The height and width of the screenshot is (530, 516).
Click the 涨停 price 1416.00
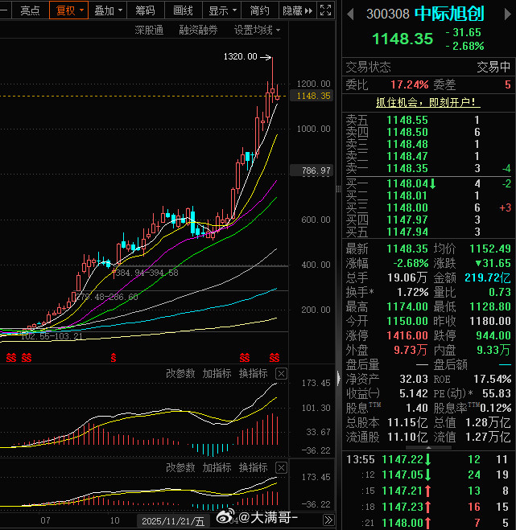tap(407, 335)
